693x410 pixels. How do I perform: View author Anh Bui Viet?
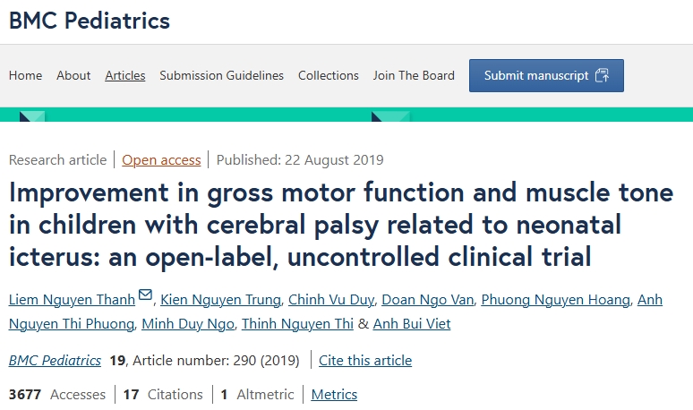pos(412,324)
